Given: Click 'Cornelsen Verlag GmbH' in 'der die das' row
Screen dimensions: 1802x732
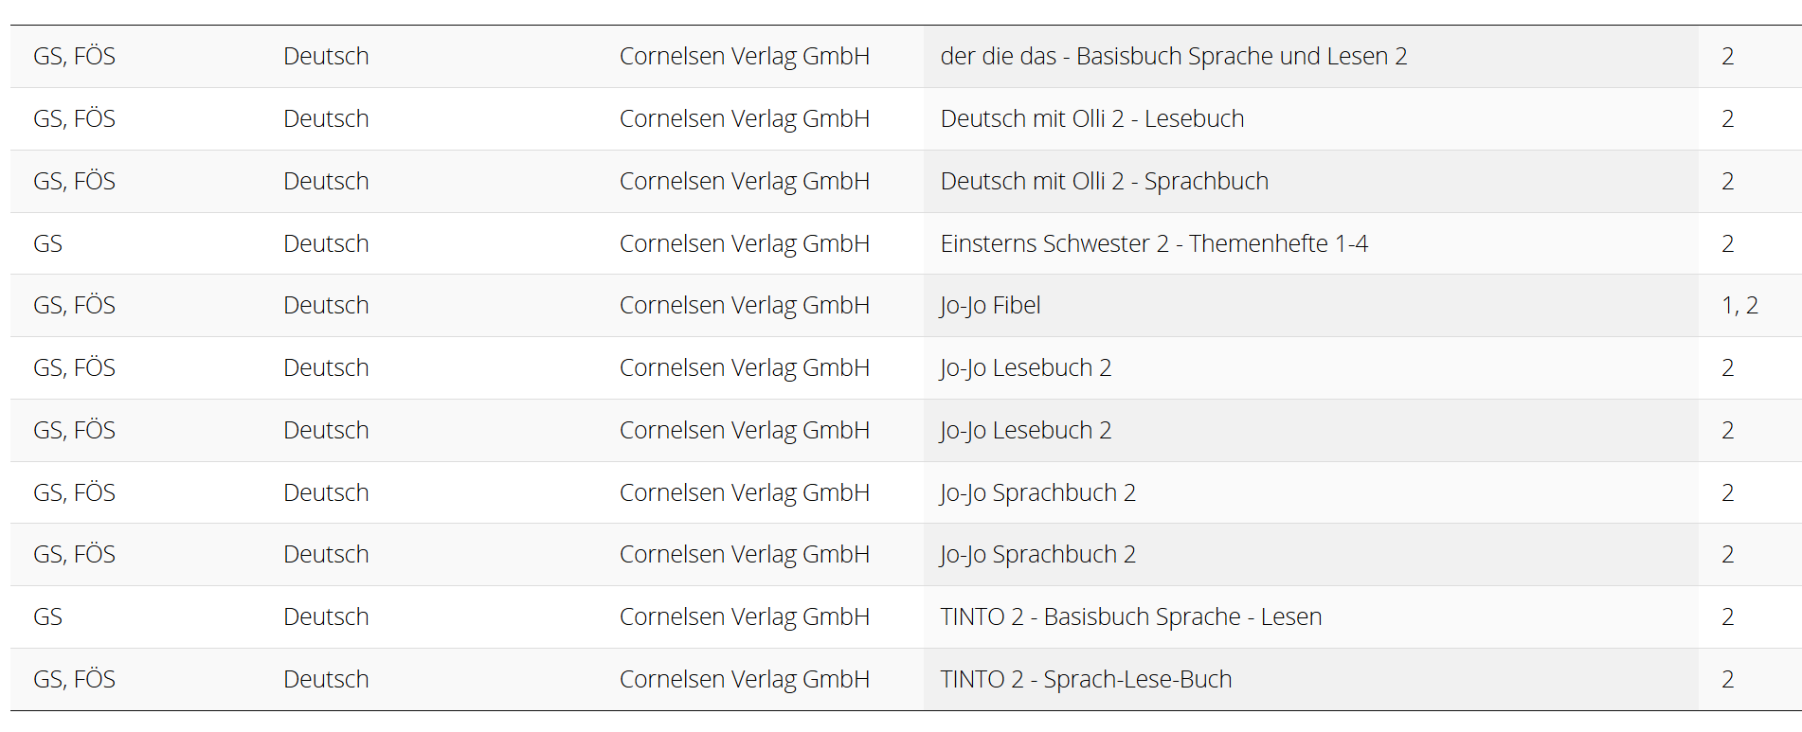Looking at the screenshot, I should (x=744, y=57).
